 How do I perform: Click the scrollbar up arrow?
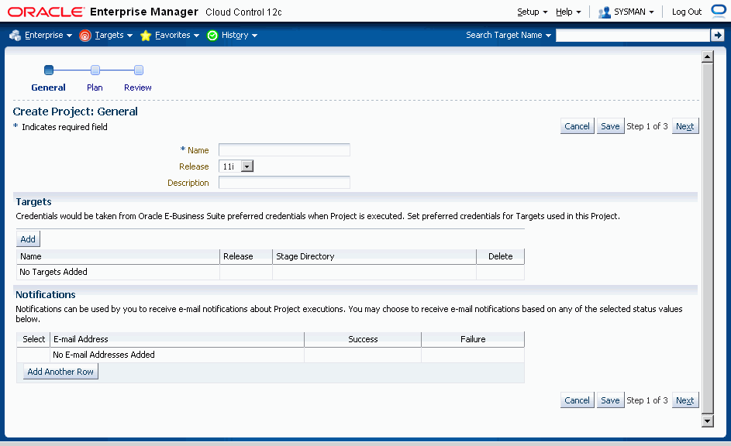click(708, 57)
